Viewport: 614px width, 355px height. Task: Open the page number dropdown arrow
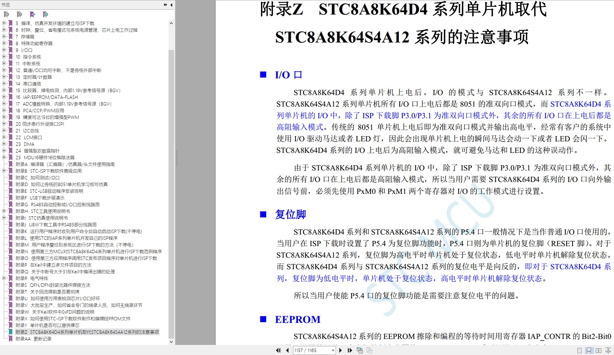click(x=333, y=351)
